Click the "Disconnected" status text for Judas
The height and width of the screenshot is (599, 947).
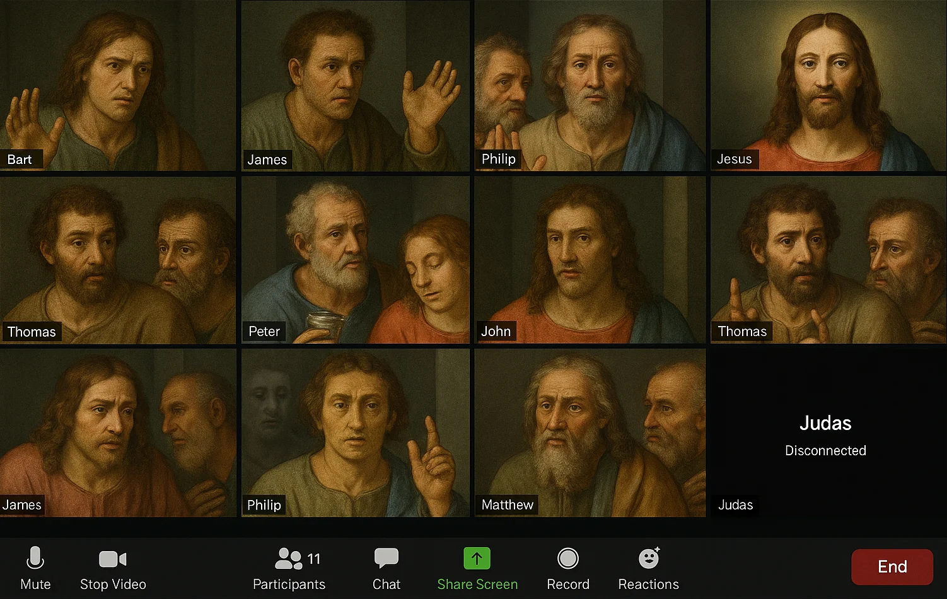[x=825, y=450]
